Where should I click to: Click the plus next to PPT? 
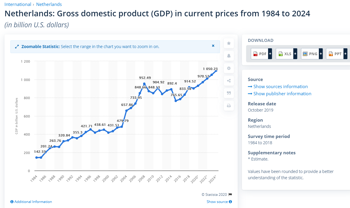click(x=345, y=54)
